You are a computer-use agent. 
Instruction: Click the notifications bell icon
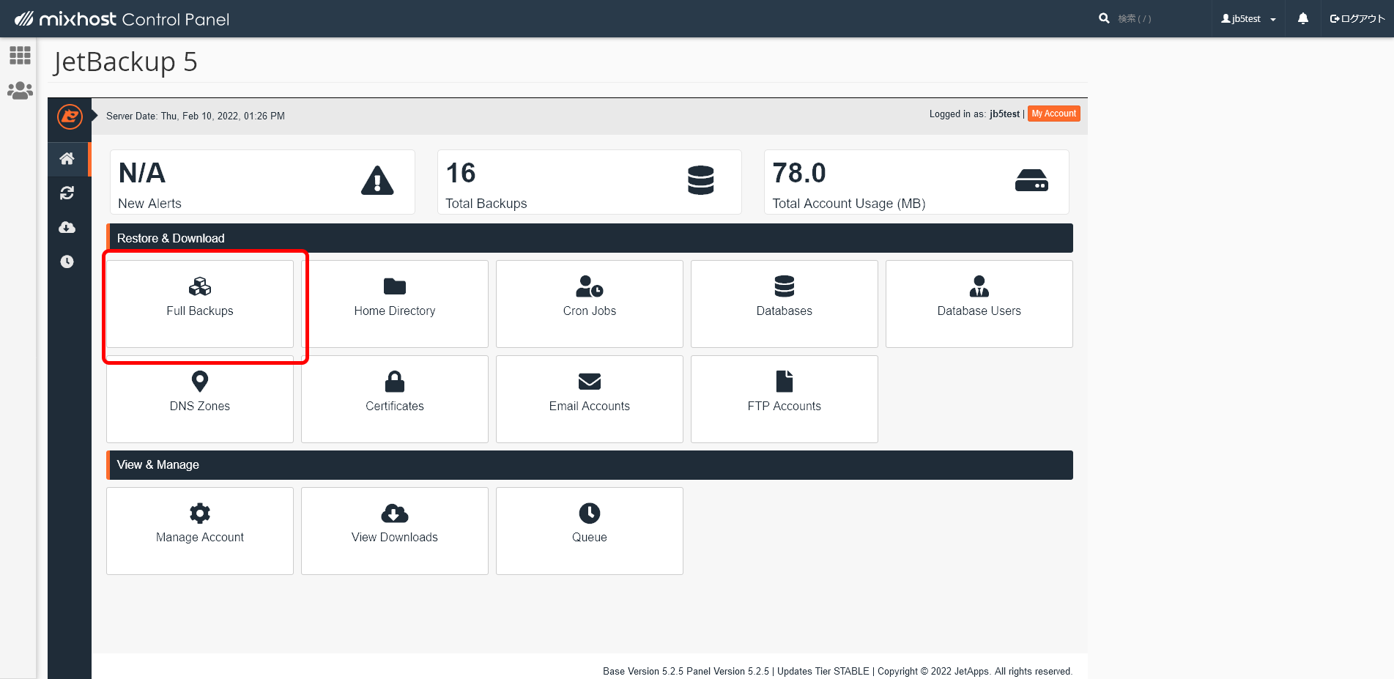[1302, 19]
